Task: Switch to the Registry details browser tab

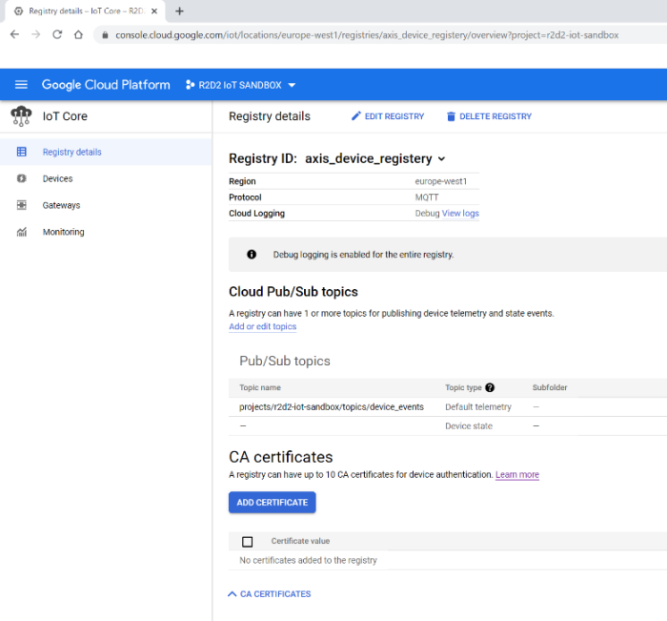Action: click(85, 11)
